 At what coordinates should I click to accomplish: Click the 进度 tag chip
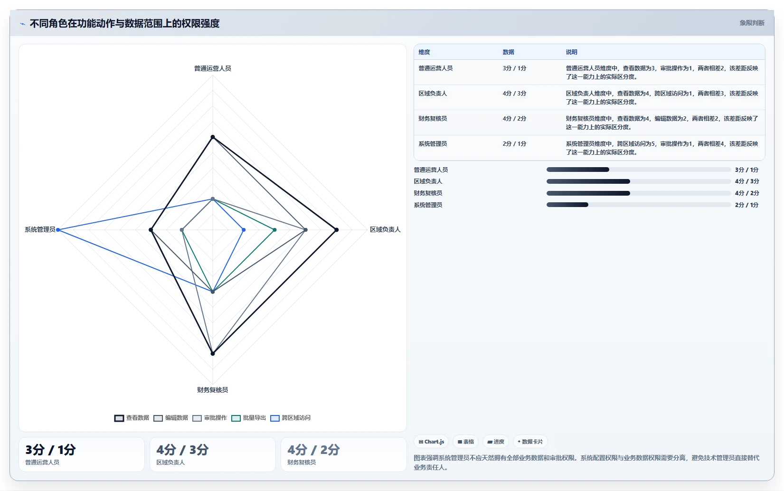496,442
